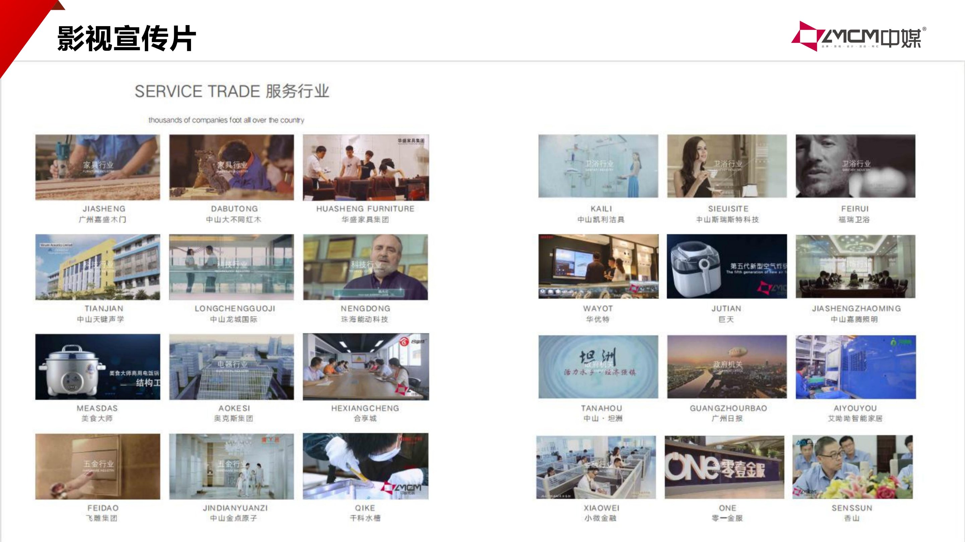965x542 pixels.
Task: Click the SENSSUN video thumbnail
Action: pos(852,467)
